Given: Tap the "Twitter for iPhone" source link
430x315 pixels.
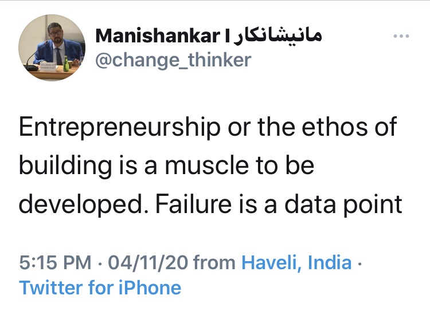Looking at the screenshot, I should 100,287.
